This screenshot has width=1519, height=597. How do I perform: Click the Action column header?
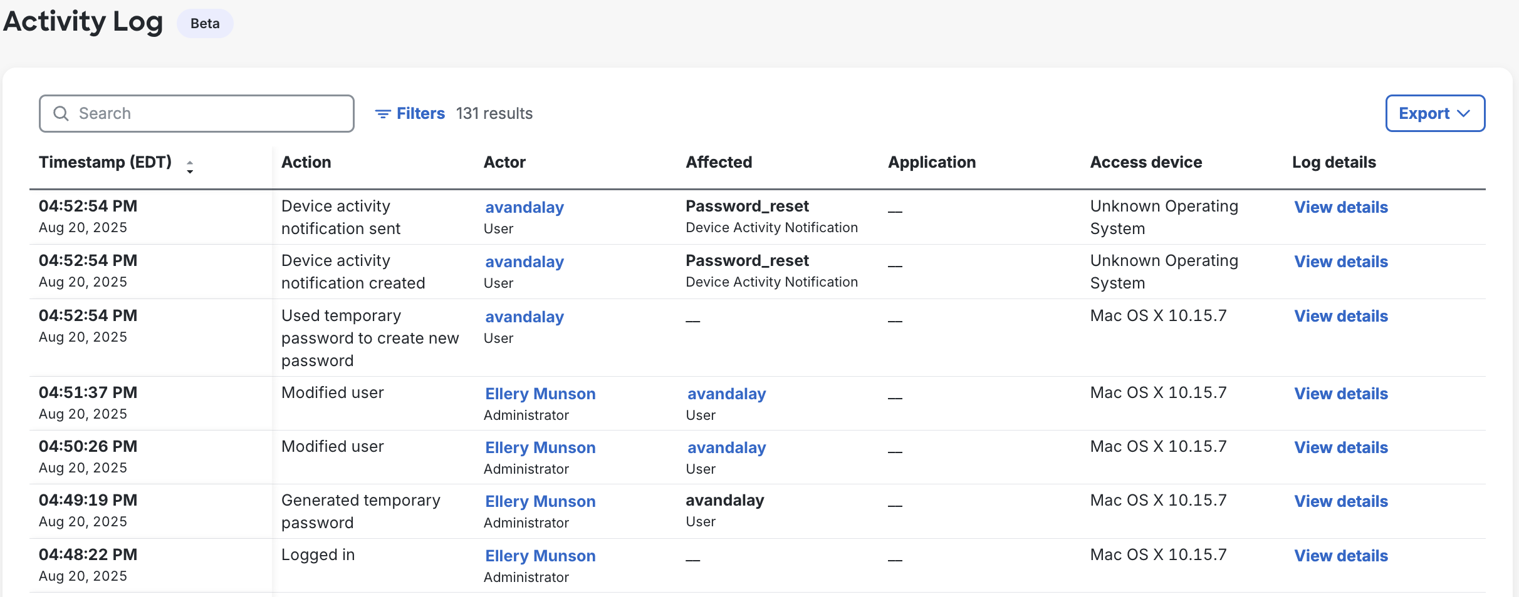click(x=306, y=162)
